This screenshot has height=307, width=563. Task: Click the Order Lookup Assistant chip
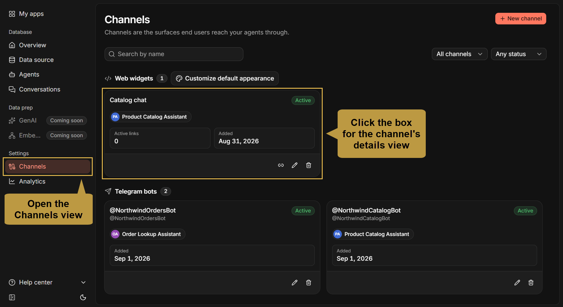point(148,234)
